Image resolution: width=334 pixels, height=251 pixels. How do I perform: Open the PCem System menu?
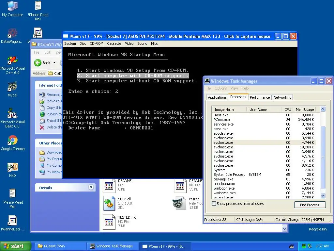coord(70,43)
